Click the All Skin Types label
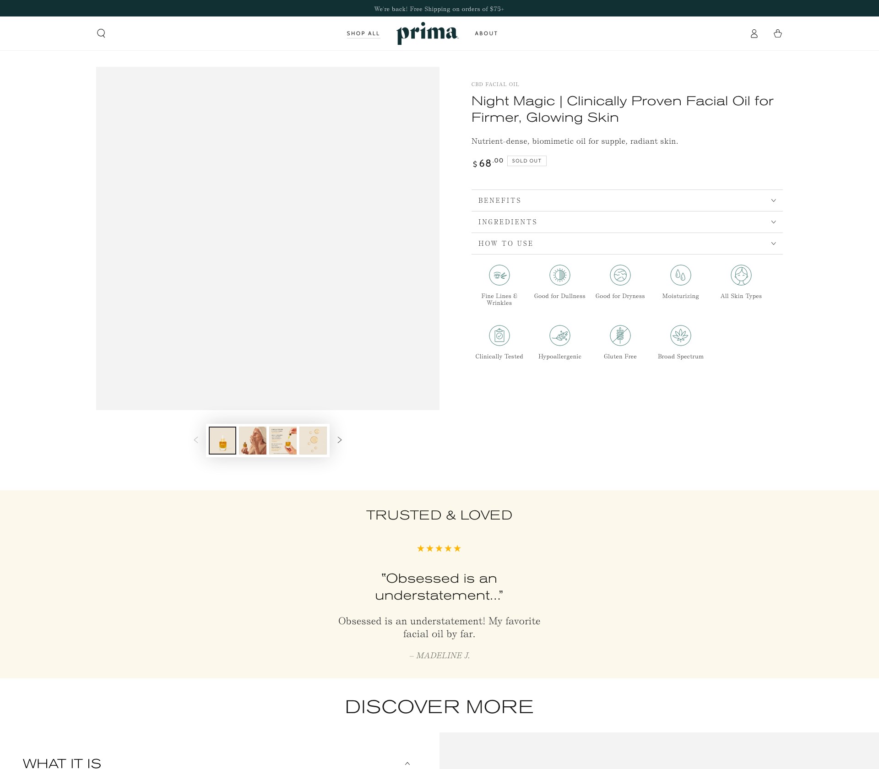Image resolution: width=879 pixels, height=769 pixels. [x=741, y=296]
